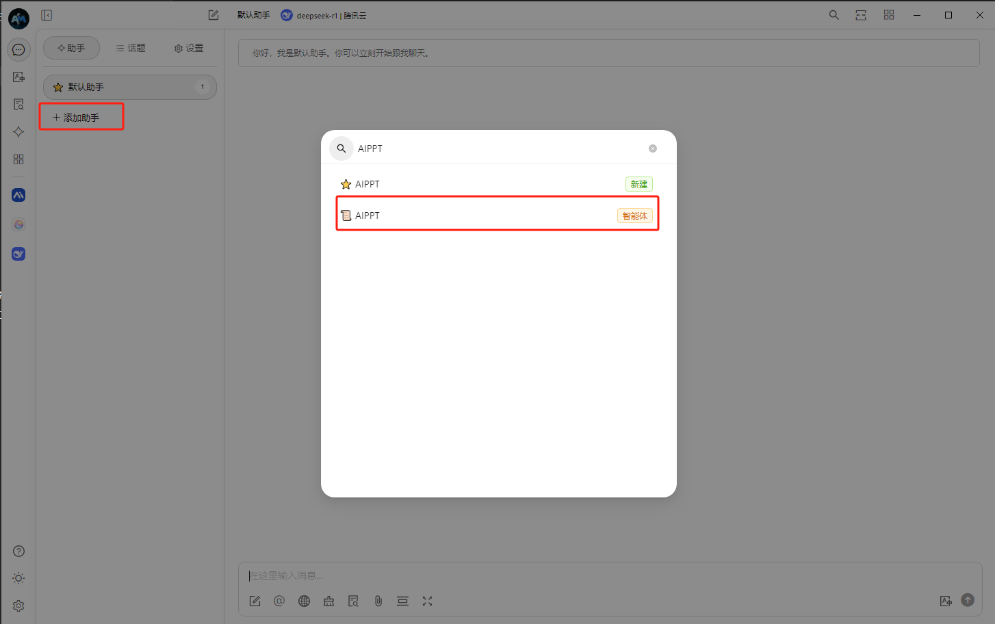
Task: Open the chat assistant icon in sidebar
Action: (x=18, y=50)
